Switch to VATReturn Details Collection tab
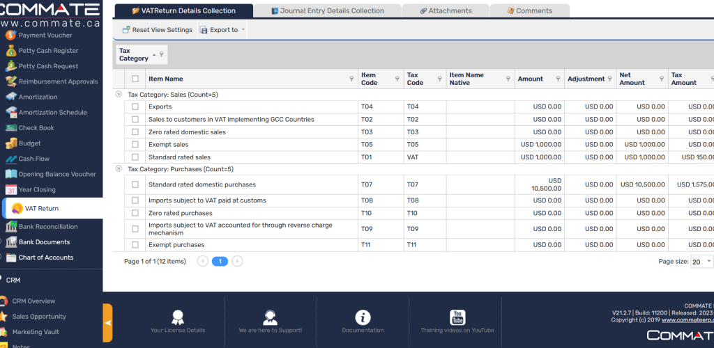Image resolution: width=714 pixels, height=348 pixels. pos(184,10)
